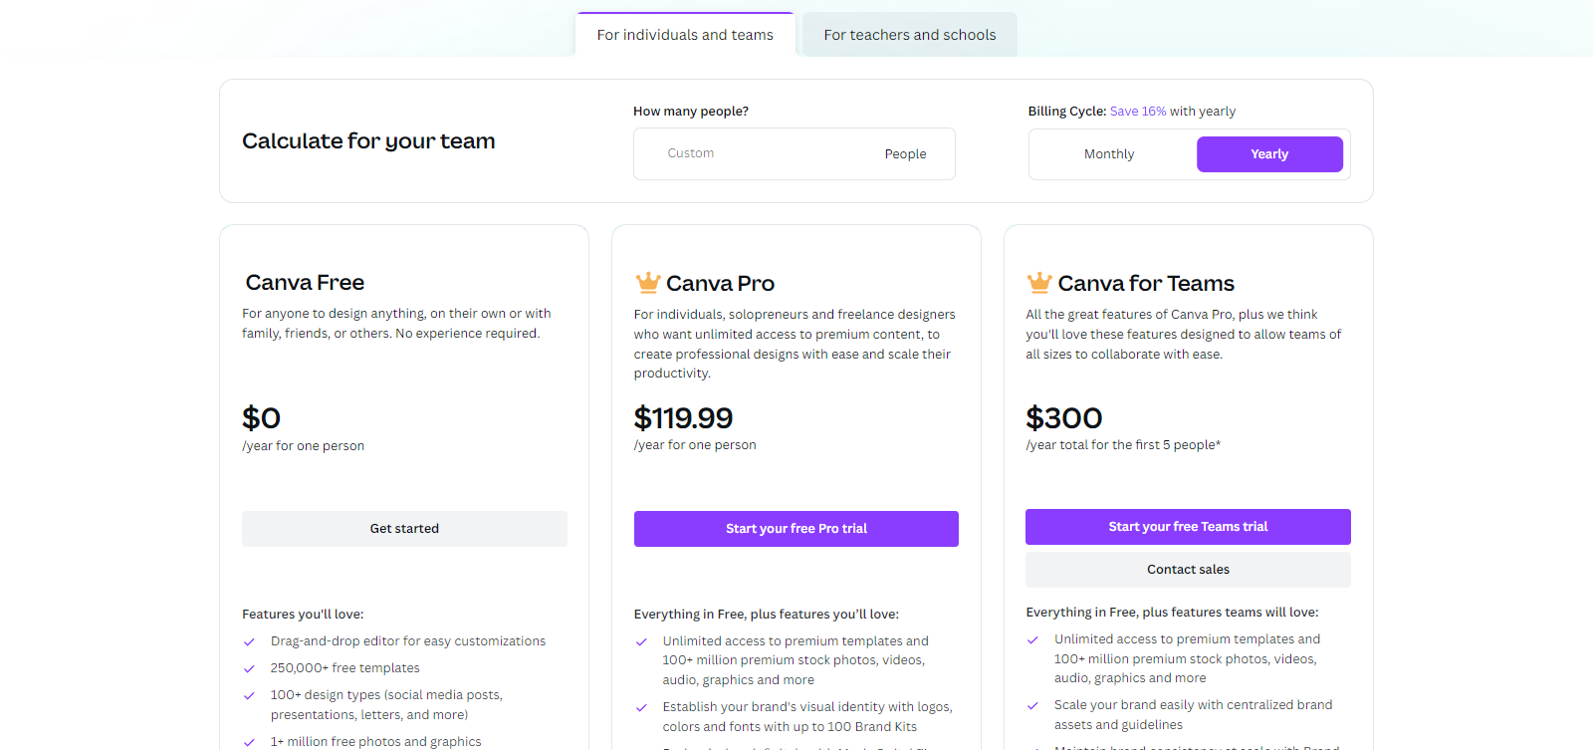Select Monthly billing cycle
1593x750 pixels.
click(1109, 154)
